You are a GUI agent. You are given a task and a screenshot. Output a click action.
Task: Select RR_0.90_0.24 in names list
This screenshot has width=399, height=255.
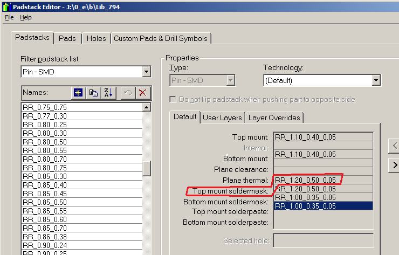pos(82,246)
